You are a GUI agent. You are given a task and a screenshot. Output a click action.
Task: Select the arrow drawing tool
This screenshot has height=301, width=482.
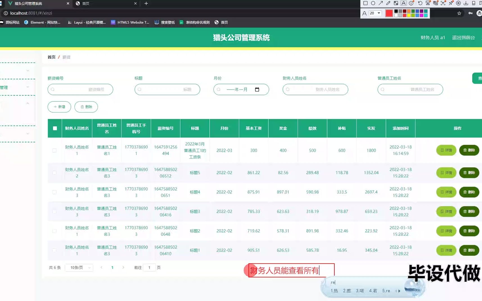[381, 3]
